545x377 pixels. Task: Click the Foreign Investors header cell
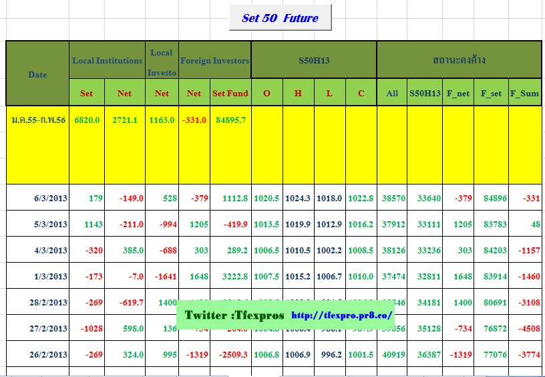pyautogui.click(x=214, y=60)
